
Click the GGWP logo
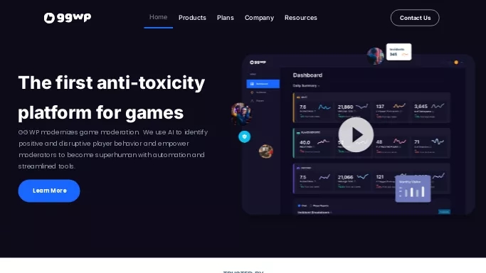pos(68,18)
